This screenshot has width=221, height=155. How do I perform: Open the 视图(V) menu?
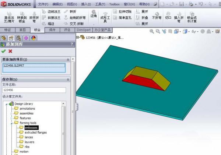pos(72,4)
